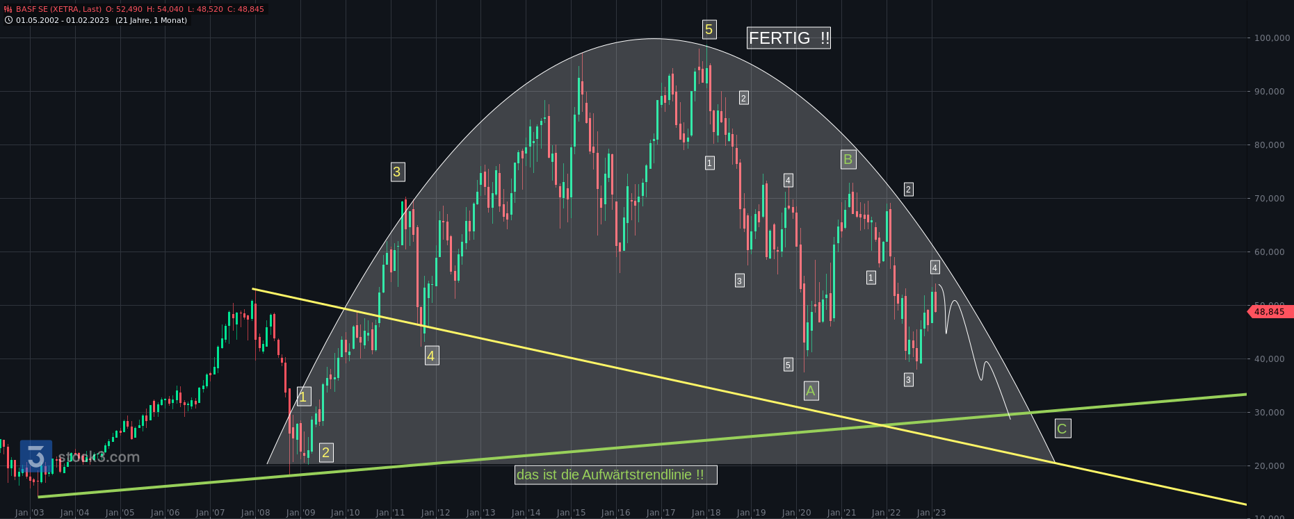Click the Jan '15 date axis label
Image resolution: width=1294 pixels, height=519 pixels.
click(572, 513)
